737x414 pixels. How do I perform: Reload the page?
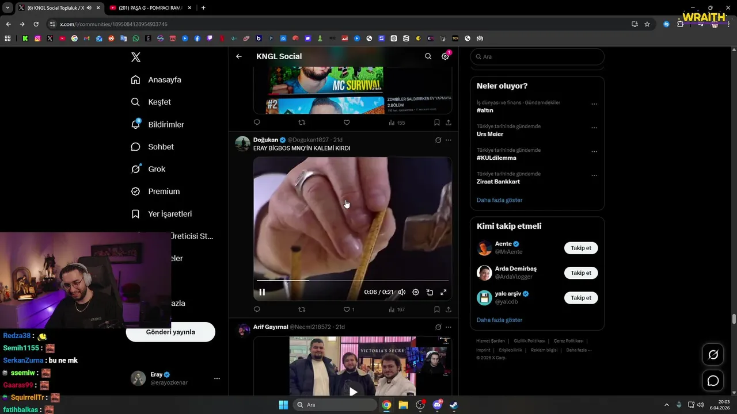pyautogui.click(x=36, y=24)
